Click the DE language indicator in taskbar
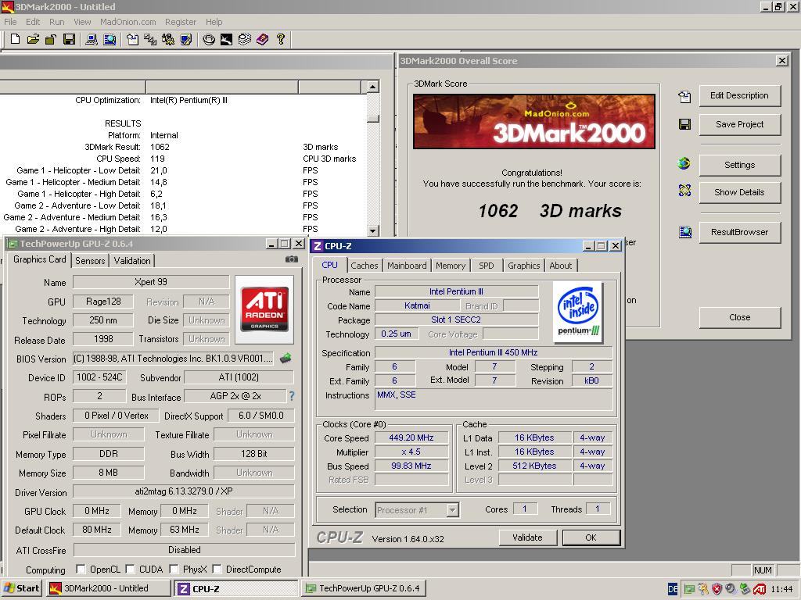Screen dimensions: 801x600 (673, 589)
